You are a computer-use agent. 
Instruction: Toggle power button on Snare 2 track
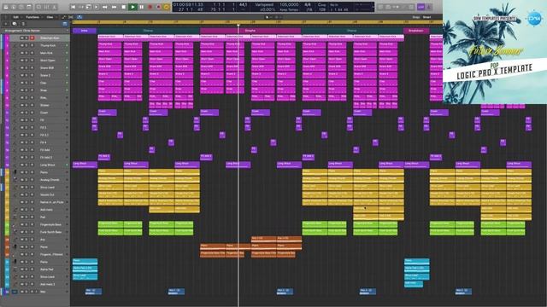pyautogui.click(x=67, y=76)
